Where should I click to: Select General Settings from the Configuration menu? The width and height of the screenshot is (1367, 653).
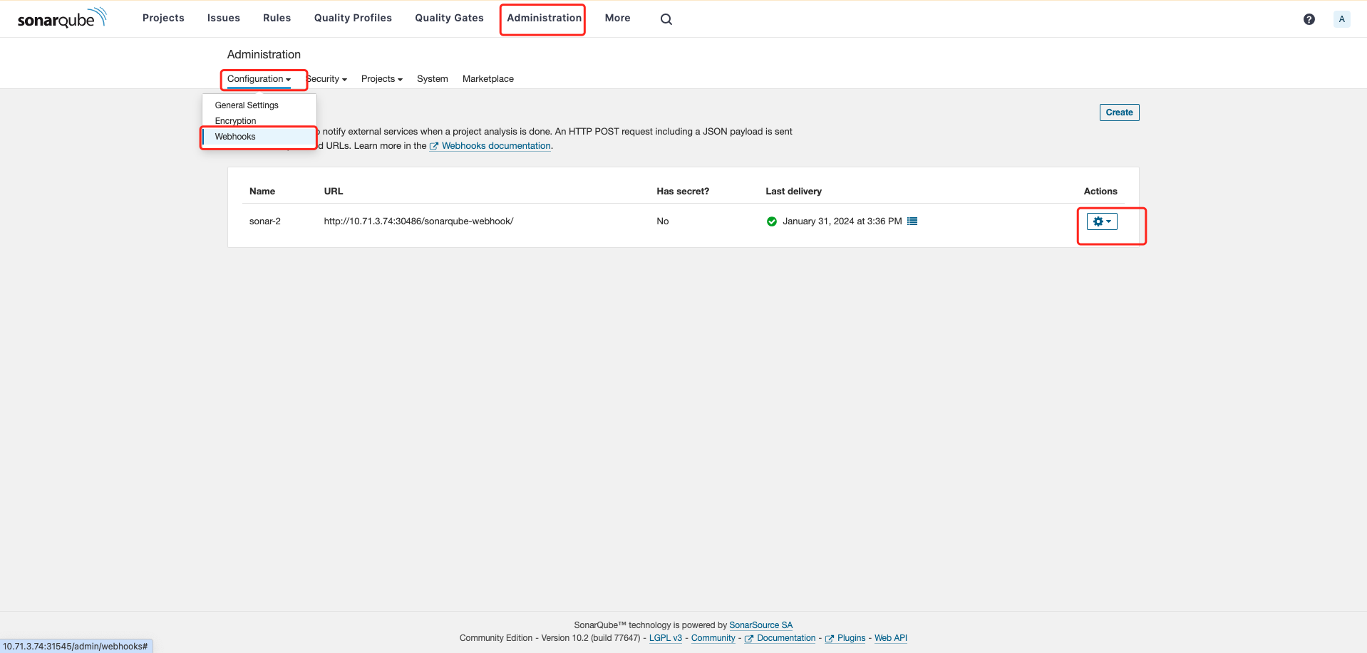(246, 105)
